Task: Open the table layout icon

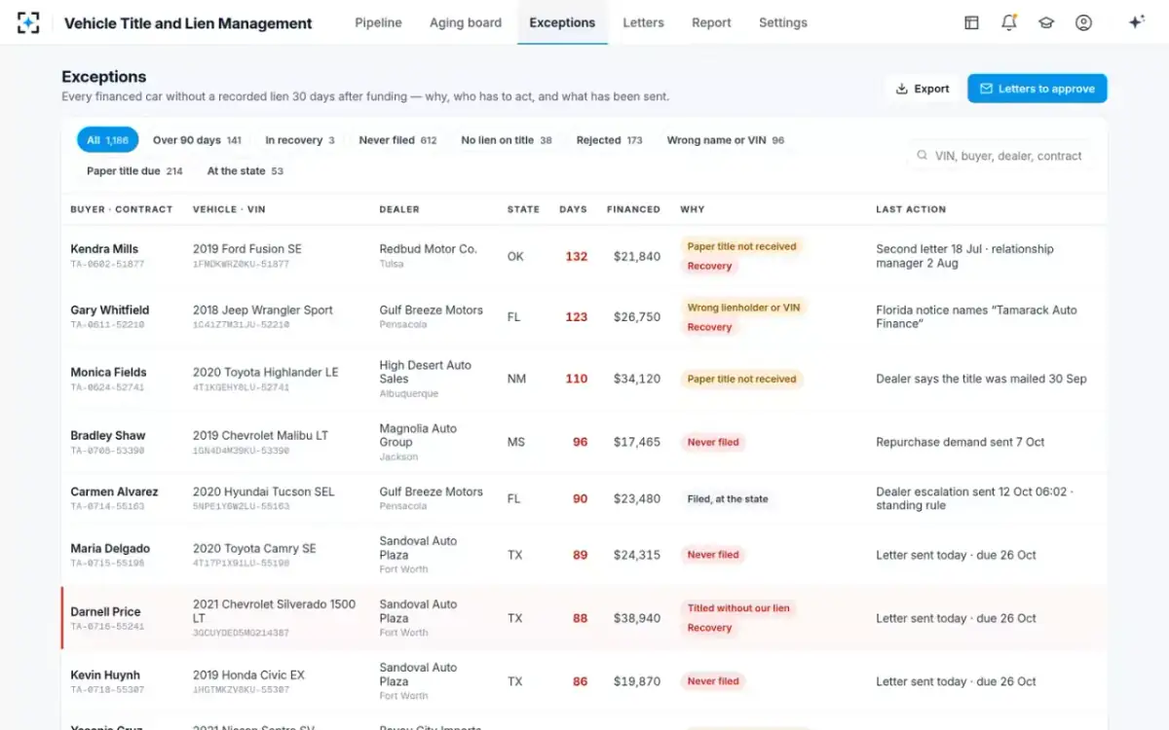Action: tap(971, 22)
